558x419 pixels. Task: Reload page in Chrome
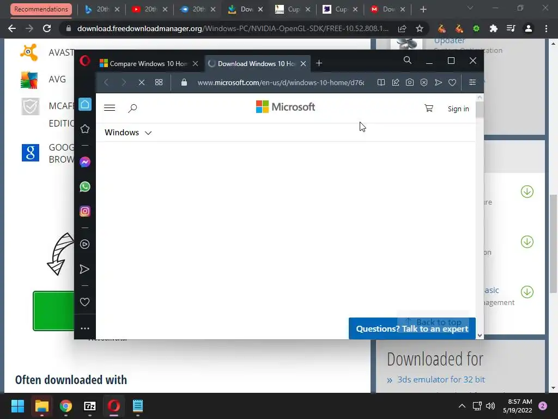[47, 28]
